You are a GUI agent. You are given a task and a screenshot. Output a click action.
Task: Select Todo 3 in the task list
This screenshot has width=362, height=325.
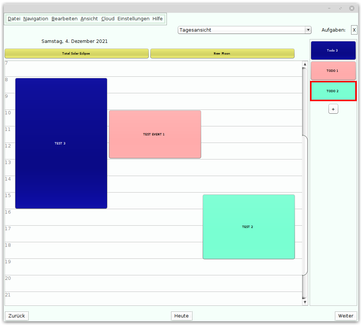point(333,50)
